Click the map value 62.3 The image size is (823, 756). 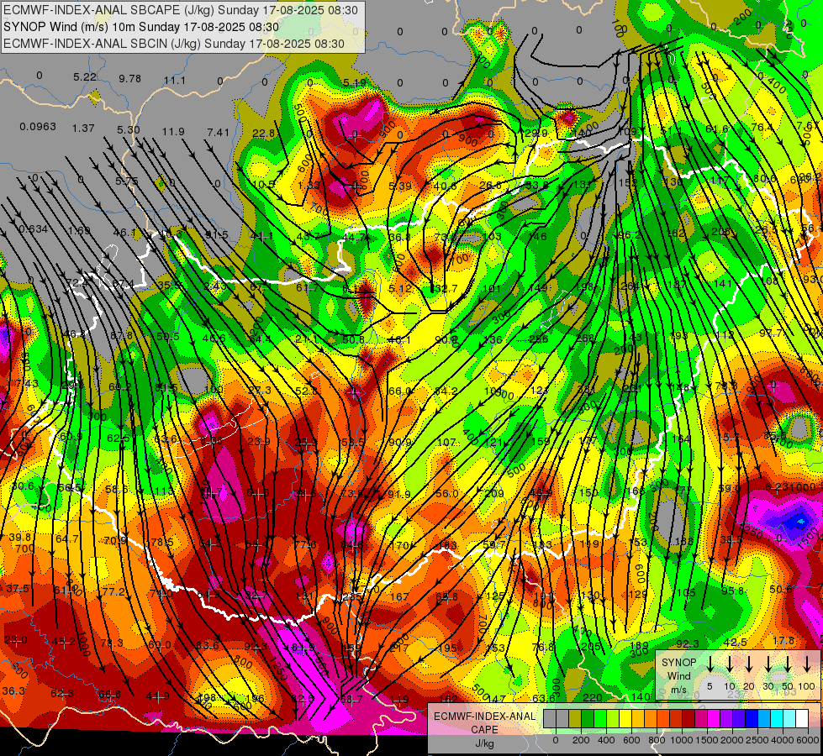click(62, 694)
